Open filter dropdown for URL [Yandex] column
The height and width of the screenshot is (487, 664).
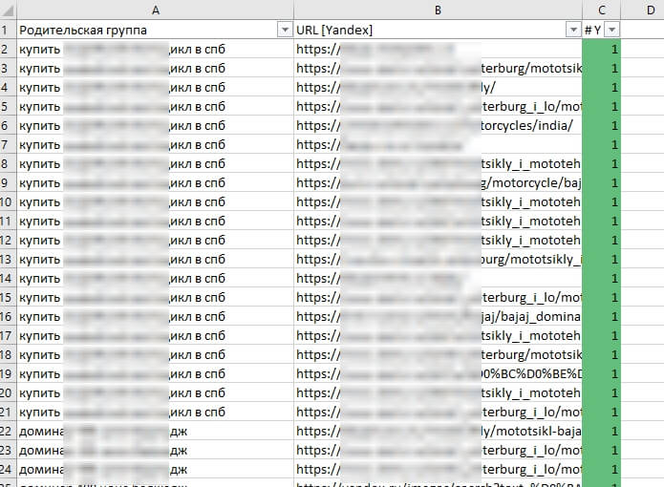573,30
